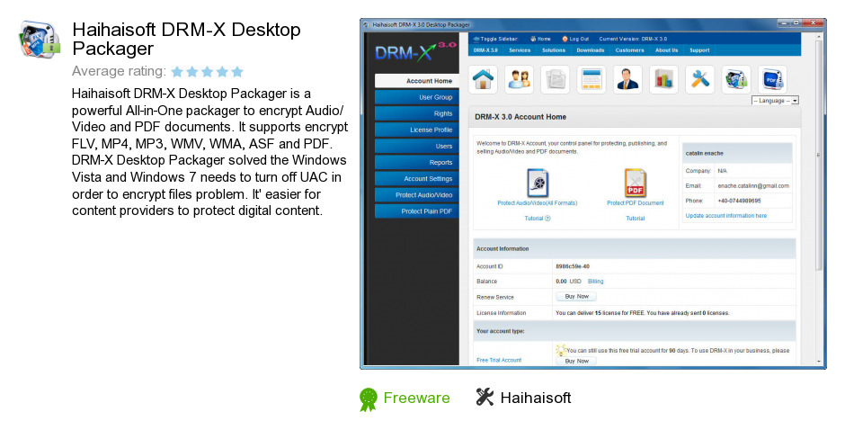Select Account Home in the sidebar
Image resolution: width=845 pixels, height=439 pixels.
[x=416, y=81]
